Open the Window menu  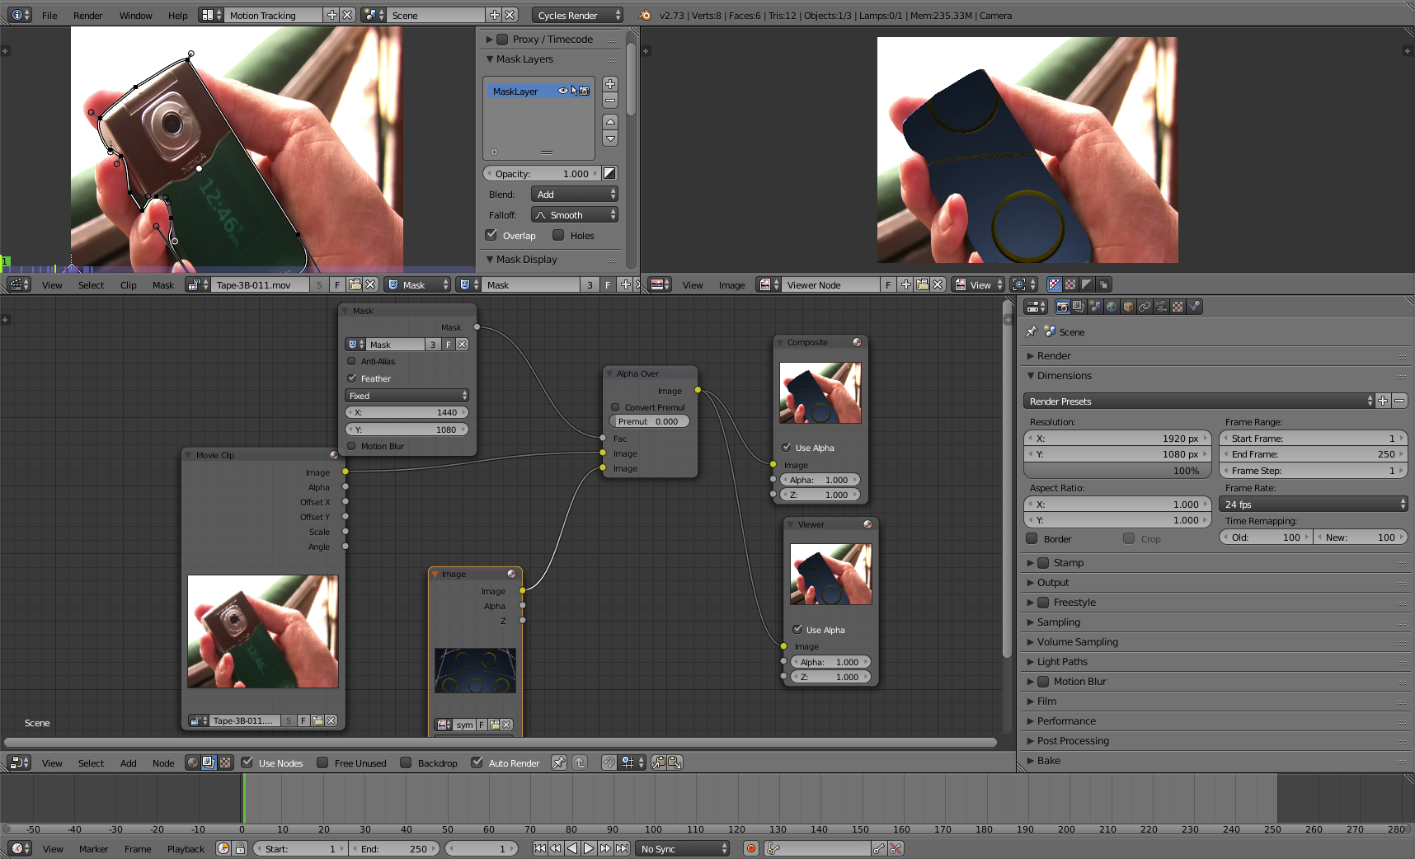(x=135, y=15)
